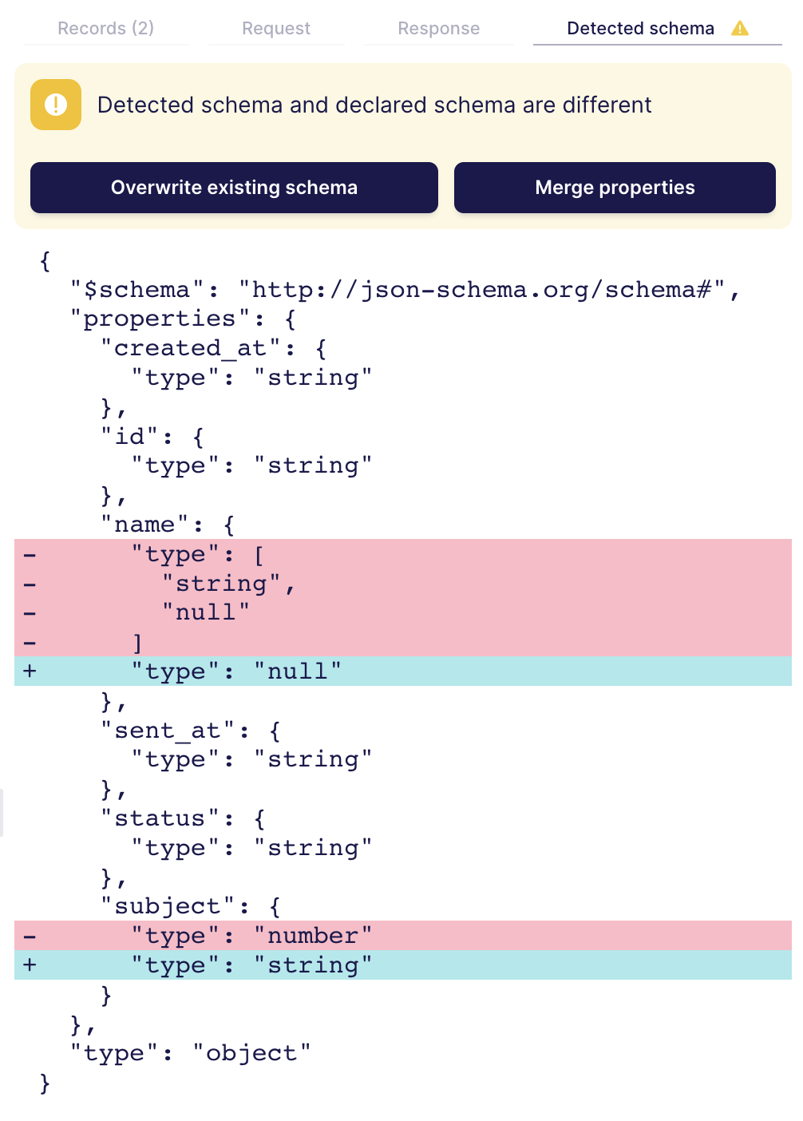This screenshot has height=1121, width=803.
Task: Click the minus marker beside the removed "null" line
Action: (30, 612)
